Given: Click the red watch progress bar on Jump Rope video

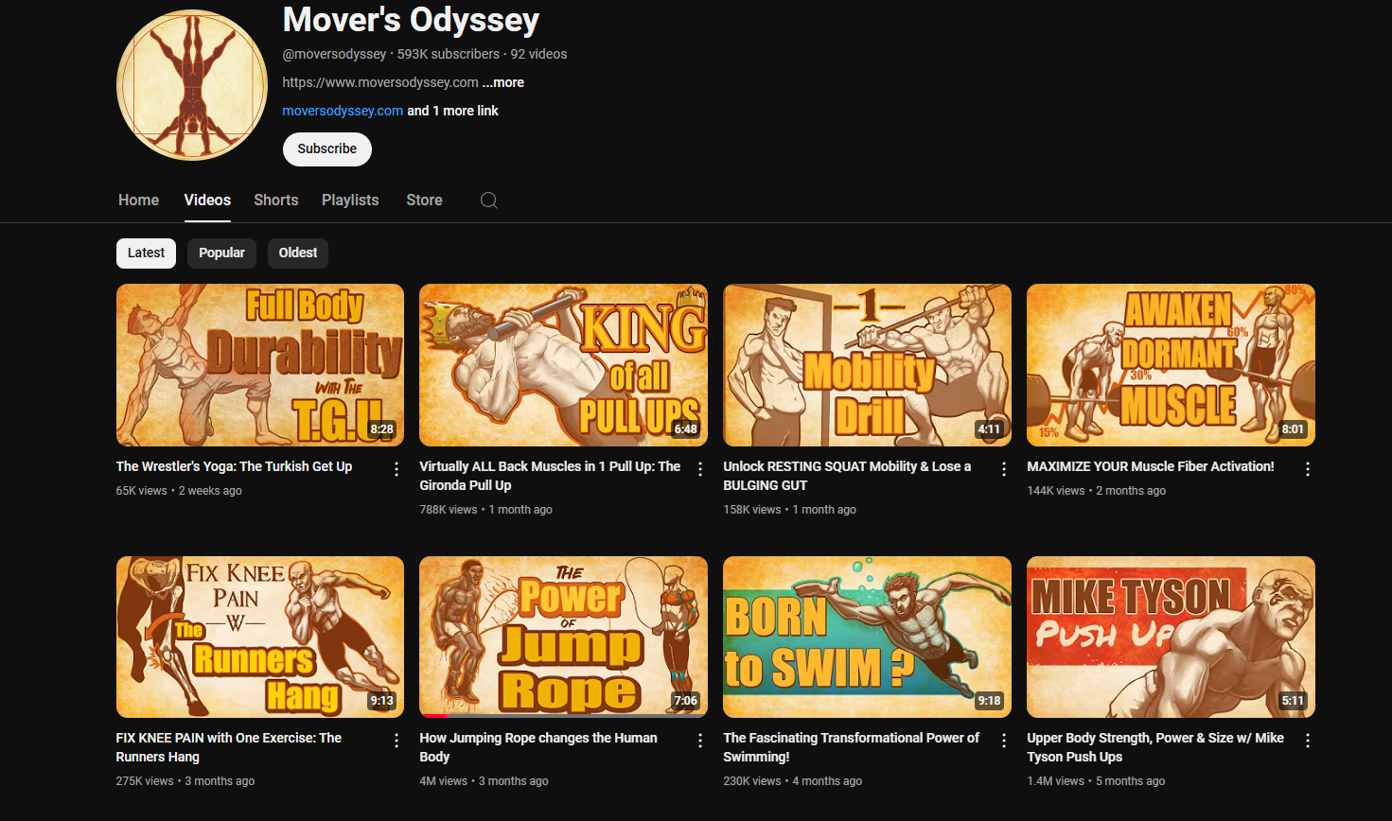Looking at the screenshot, I should [x=435, y=716].
